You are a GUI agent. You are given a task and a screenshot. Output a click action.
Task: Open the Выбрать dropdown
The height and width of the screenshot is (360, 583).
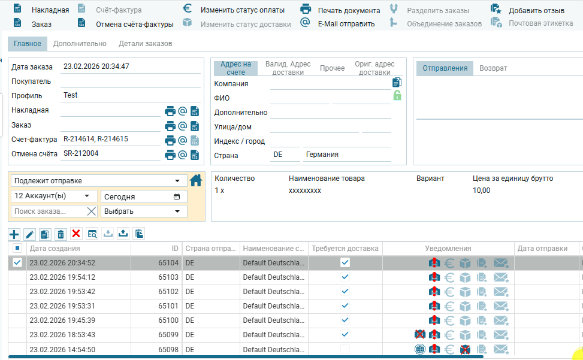[x=144, y=211]
